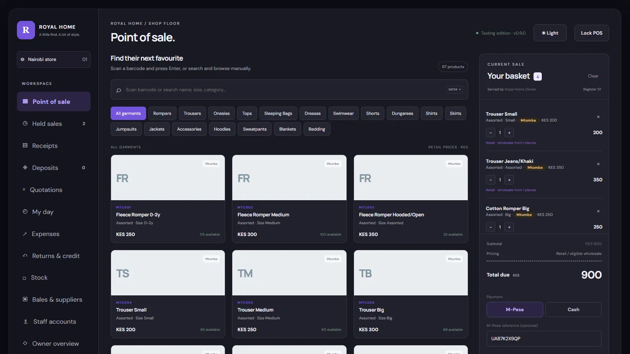Remove Trouser Jeans/Khaki from basket
This screenshot has height=354, width=630.
pos(598,164)
